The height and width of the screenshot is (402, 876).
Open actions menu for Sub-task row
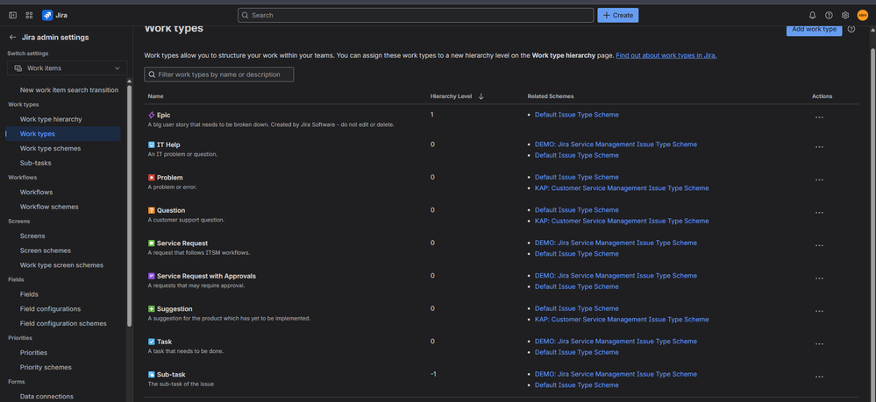819,377
